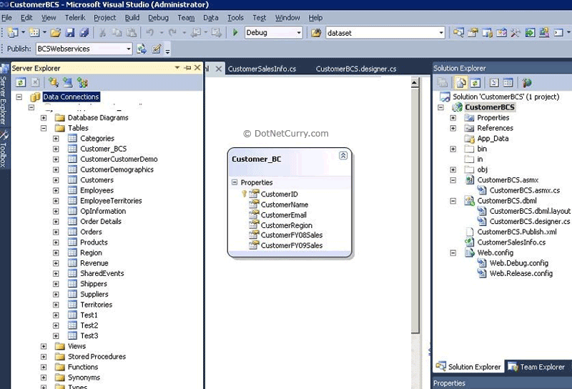Screen dimensions: 572x389
Task: Open the Telerik menu
Action: click(x=75, y=17)
